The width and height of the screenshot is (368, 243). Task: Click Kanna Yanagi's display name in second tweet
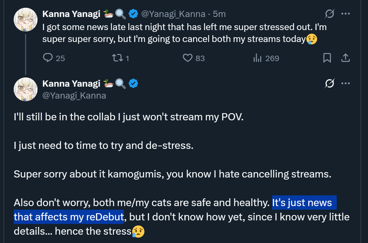point(71,84)
